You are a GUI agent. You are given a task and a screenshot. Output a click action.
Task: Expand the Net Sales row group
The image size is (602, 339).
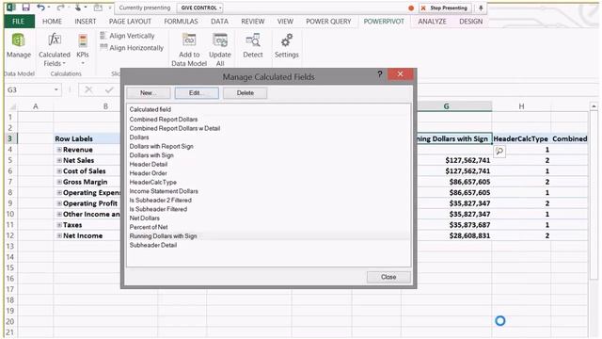point(59,160)
